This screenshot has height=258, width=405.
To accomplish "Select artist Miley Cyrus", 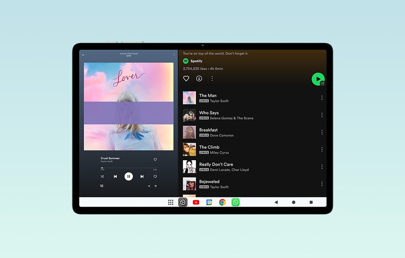I will (219, 153).
